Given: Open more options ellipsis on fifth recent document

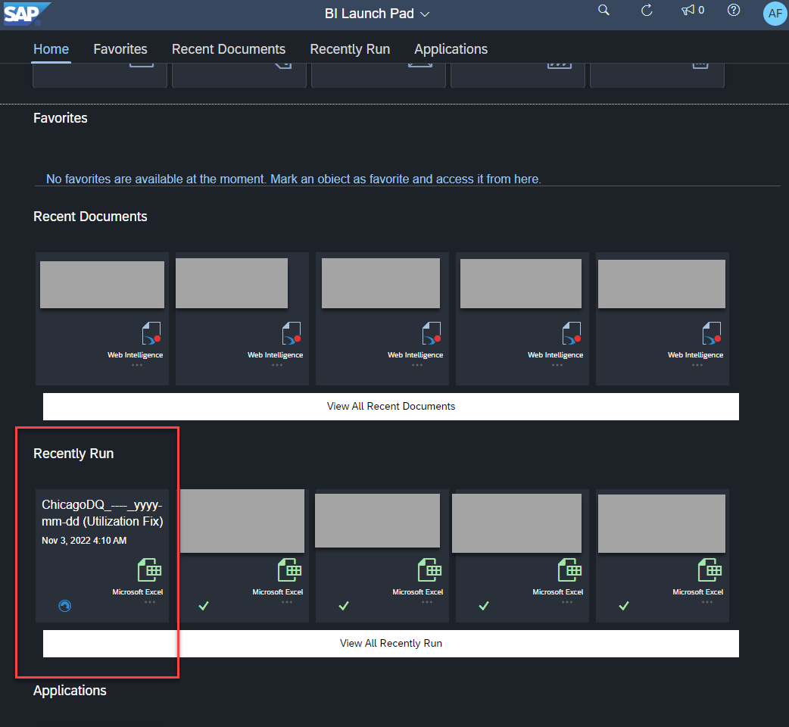Looking at the screenshot, I should click(697, 365).
